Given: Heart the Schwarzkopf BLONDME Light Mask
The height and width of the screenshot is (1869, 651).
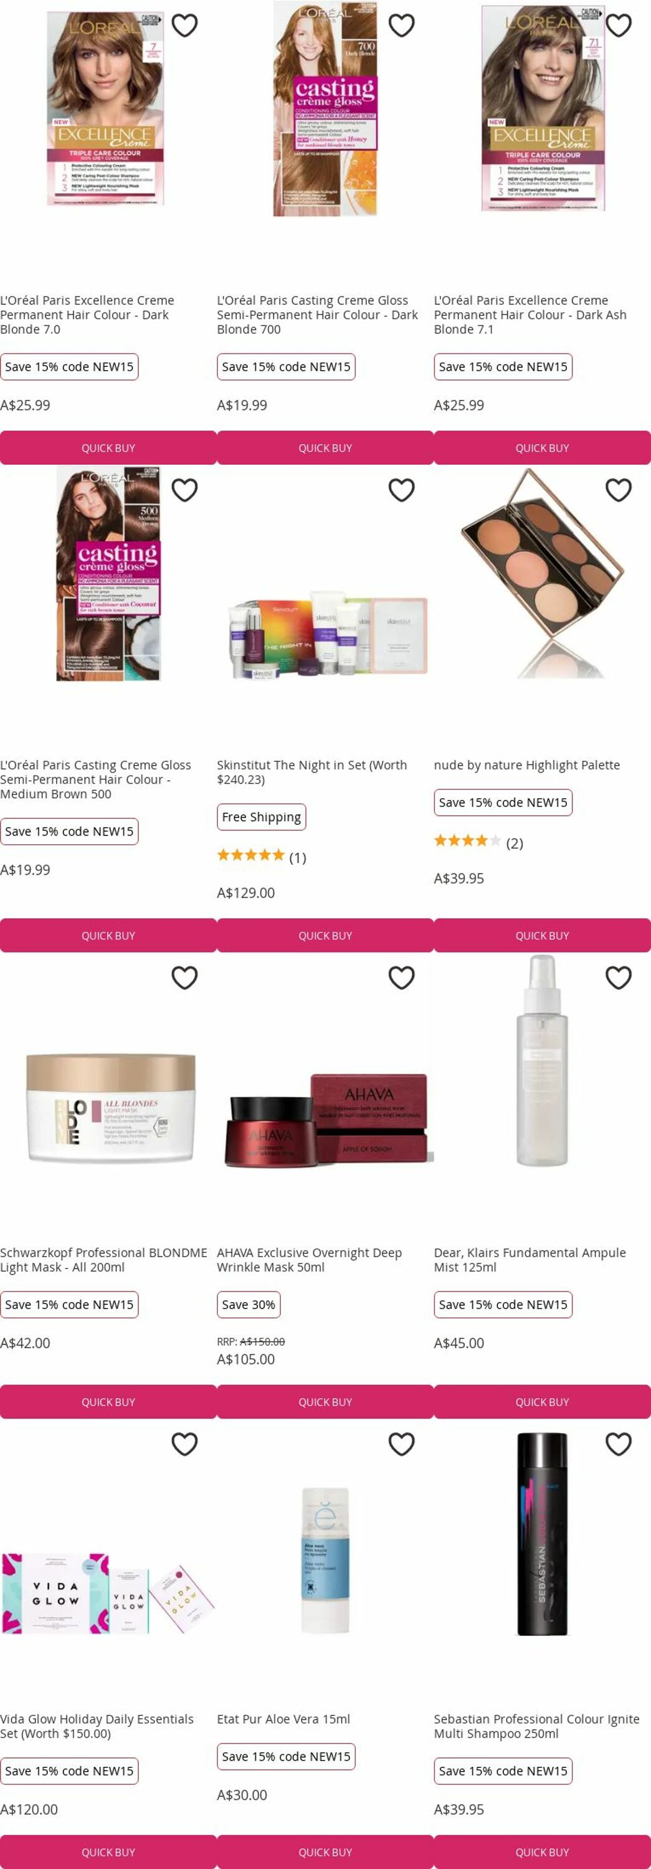Looking at the screenshot, I should (184, 977).
